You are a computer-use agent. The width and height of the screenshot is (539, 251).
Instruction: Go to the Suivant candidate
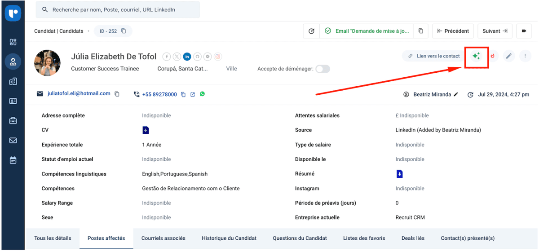pyautogui.click(x=495, y=31)
